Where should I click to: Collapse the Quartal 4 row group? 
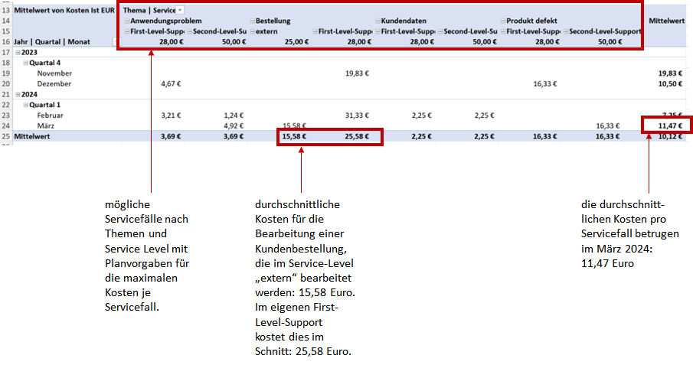[27, 63]
